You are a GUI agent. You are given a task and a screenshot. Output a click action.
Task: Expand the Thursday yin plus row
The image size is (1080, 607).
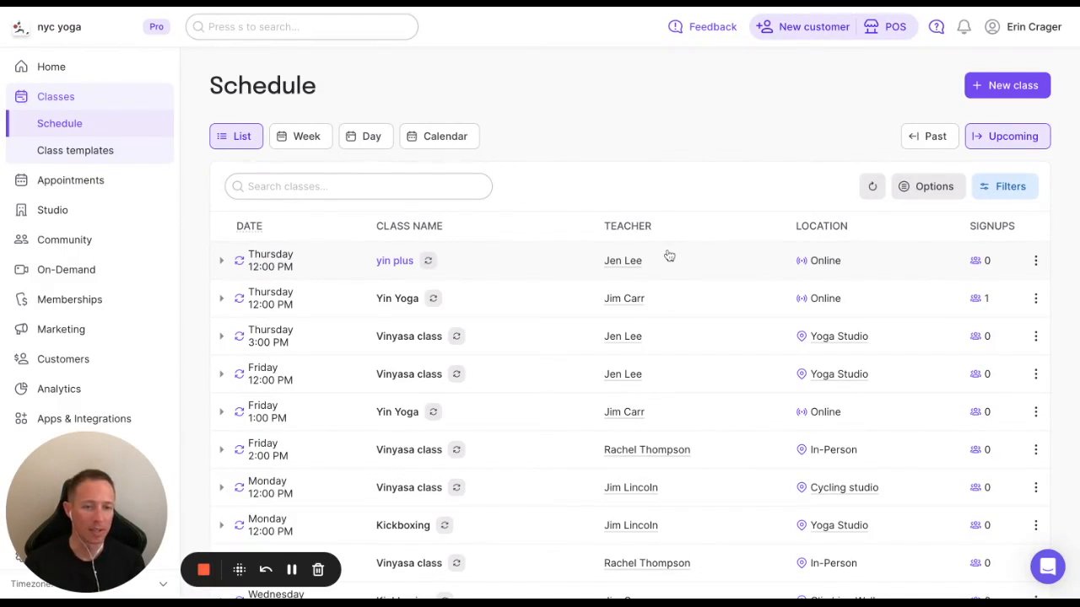click(x=222, y=261)
